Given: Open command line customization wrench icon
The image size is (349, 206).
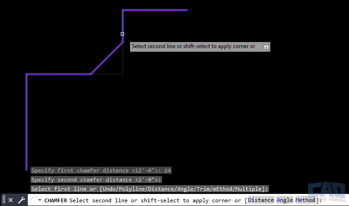Looking at the screenshot, I should 21,200.
